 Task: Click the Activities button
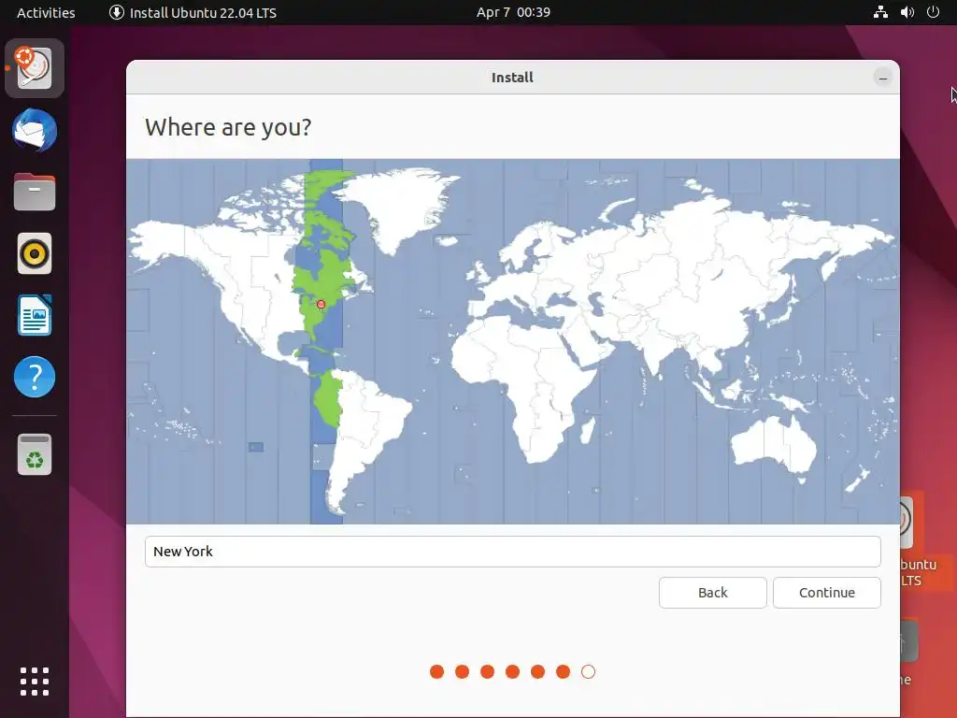coord(46,13)
